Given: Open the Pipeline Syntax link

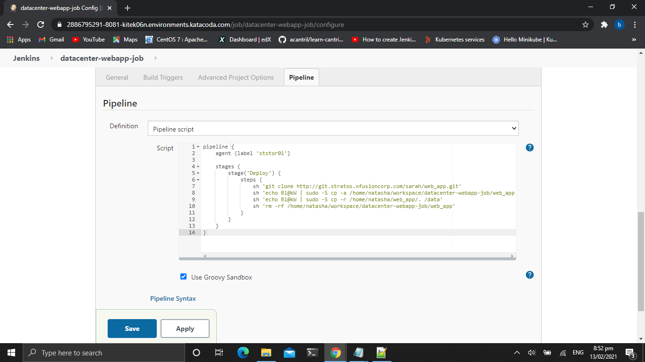Looking at the screenshot, I should 173,298.
